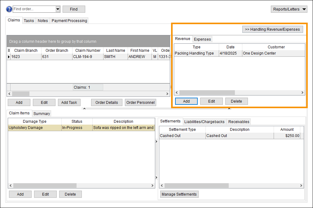This screenshot has width=313, height=208.
Task: Click Add Task button
Action: click(x=69, y=103)
